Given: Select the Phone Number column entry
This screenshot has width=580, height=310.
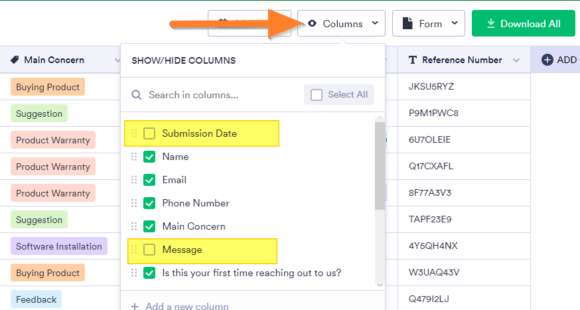Looking at the screenshot, I should (196, 203).
